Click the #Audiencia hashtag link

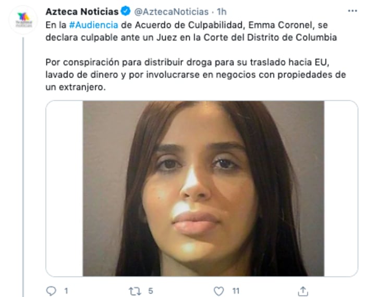tap(93, 25)
